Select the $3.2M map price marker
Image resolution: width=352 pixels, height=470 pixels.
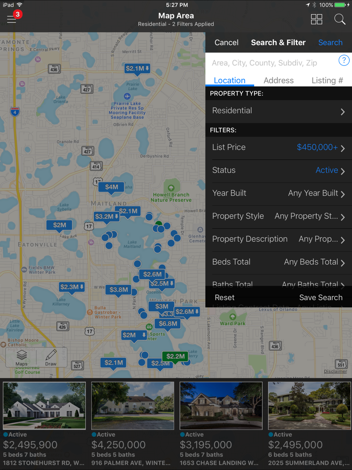pyautogui.click(x=107, y=217)
